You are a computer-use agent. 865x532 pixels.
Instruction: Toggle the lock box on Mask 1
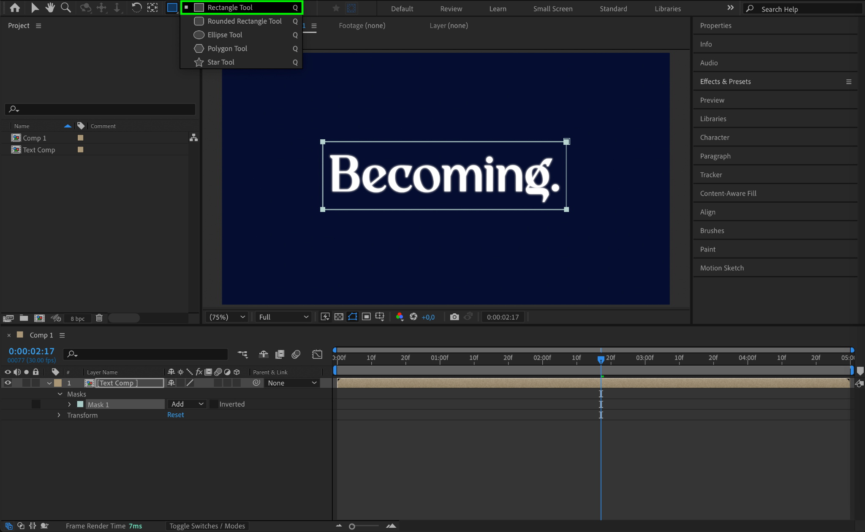click(36, 404)
